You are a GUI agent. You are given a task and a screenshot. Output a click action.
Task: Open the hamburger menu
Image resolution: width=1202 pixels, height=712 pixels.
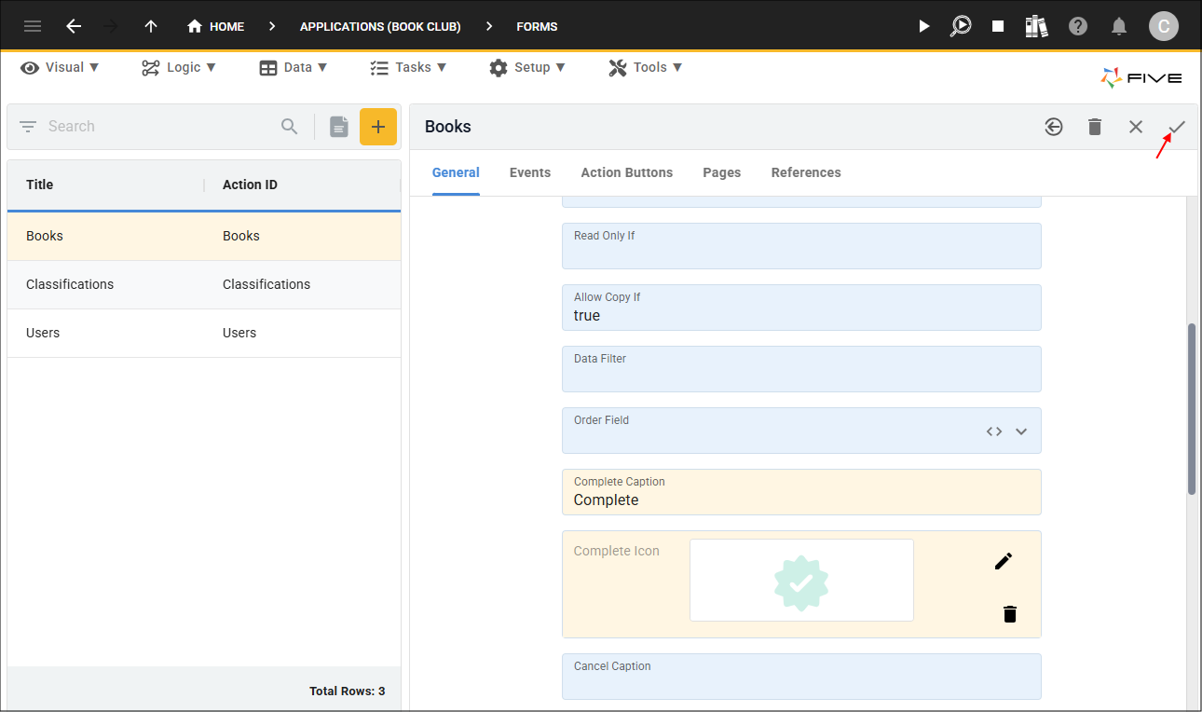[33, 26]
